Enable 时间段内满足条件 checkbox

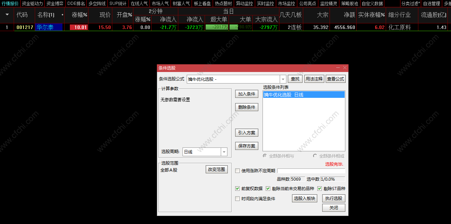238,199
